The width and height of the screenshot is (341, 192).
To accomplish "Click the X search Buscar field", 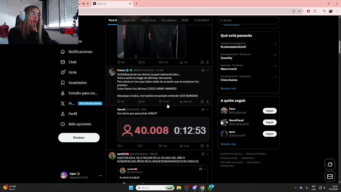I will point(249,20).
